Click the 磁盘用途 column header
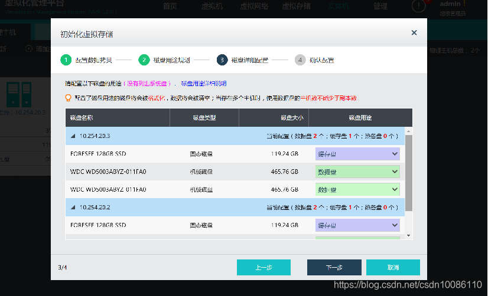Screen dimensions: 488x296 [x=360, y=118]
